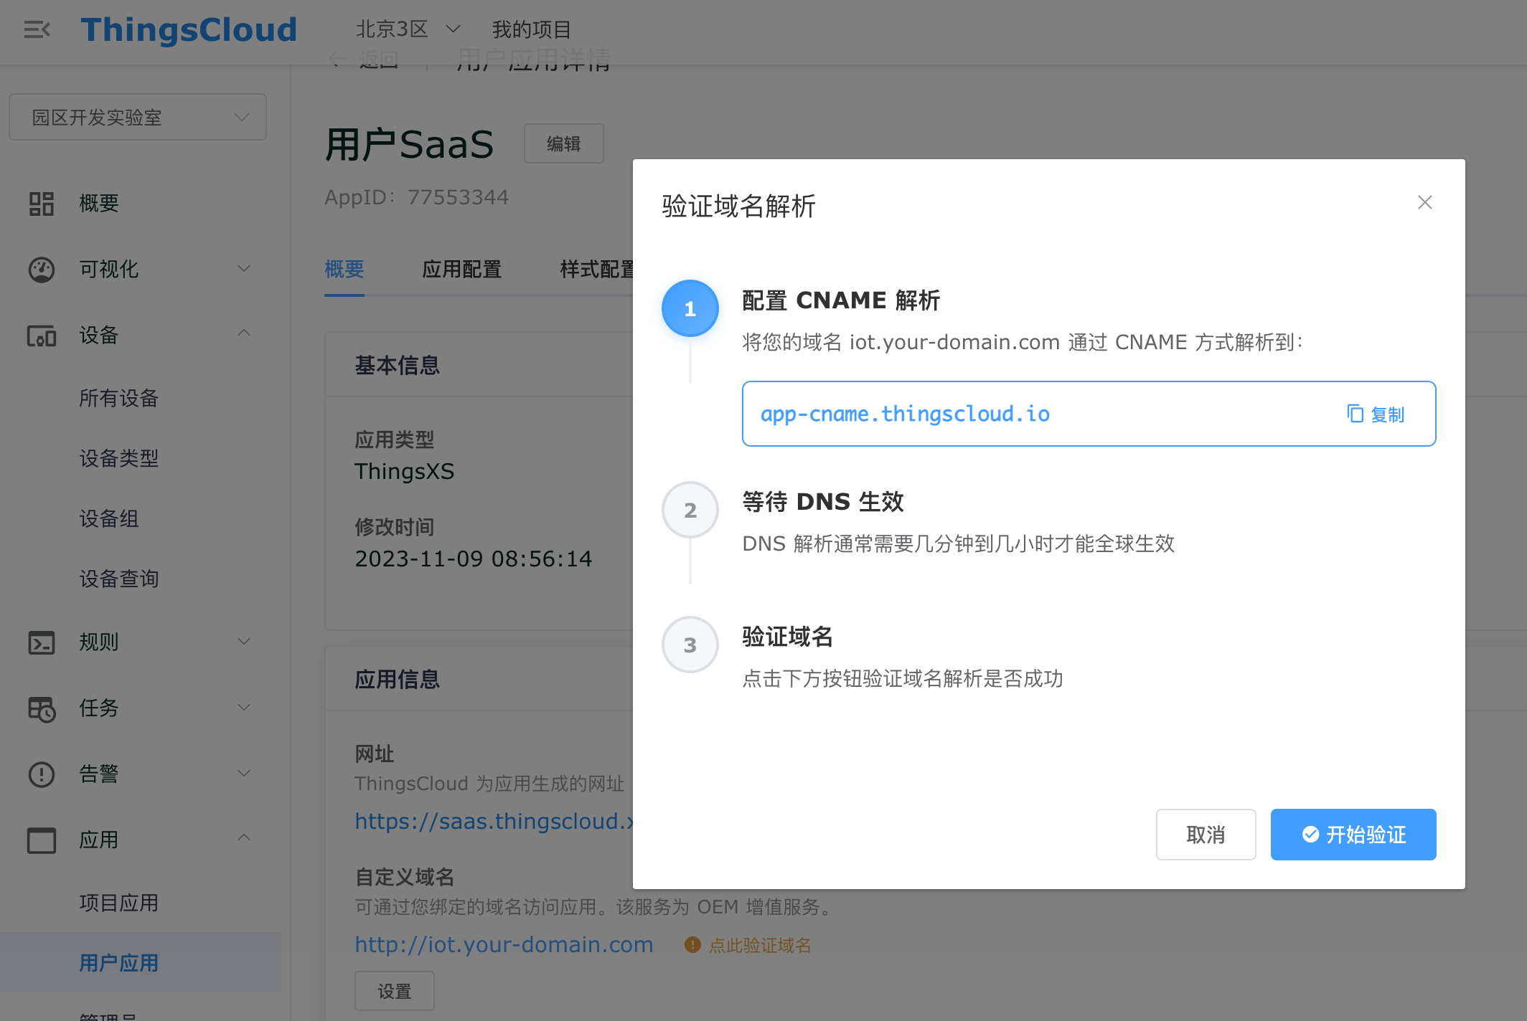Viewport: 1527px width, 1021px height.
Task: Expand the 可视化 menu chevron
Action: 244,269
